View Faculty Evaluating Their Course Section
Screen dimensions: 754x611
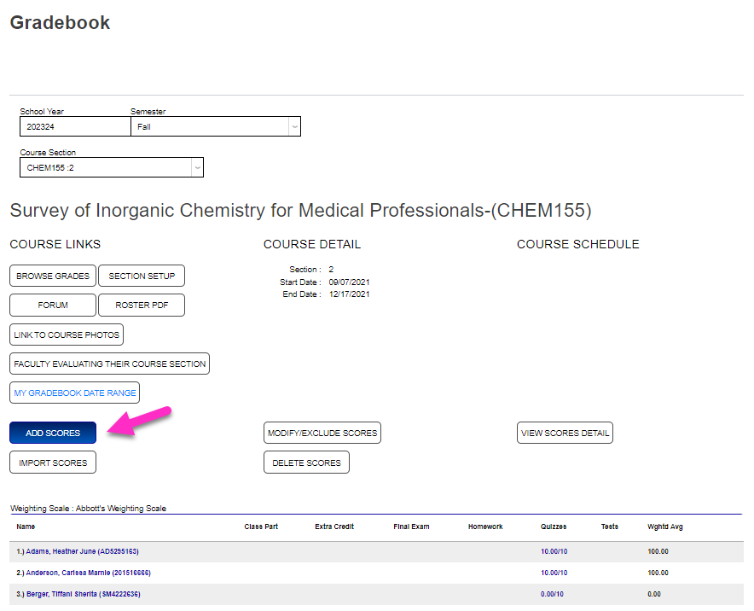[x=108, y=364]
